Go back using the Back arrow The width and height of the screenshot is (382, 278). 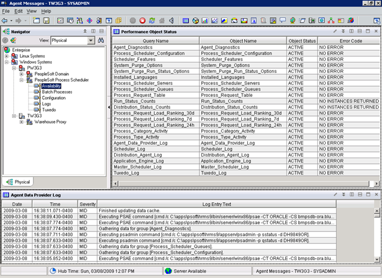point(5,21)
